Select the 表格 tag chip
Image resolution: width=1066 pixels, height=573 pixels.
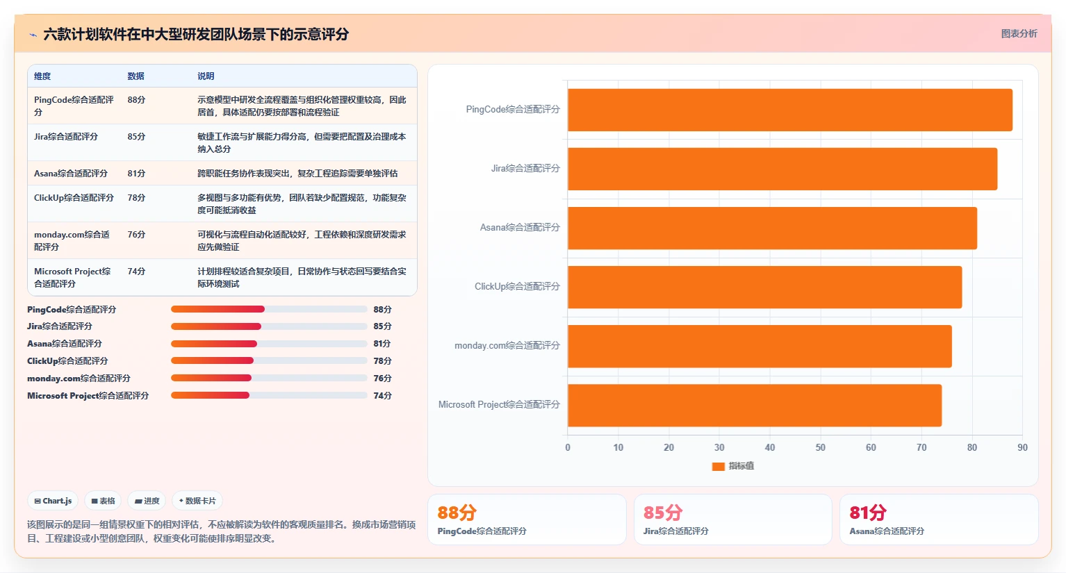tap(103, 501)
